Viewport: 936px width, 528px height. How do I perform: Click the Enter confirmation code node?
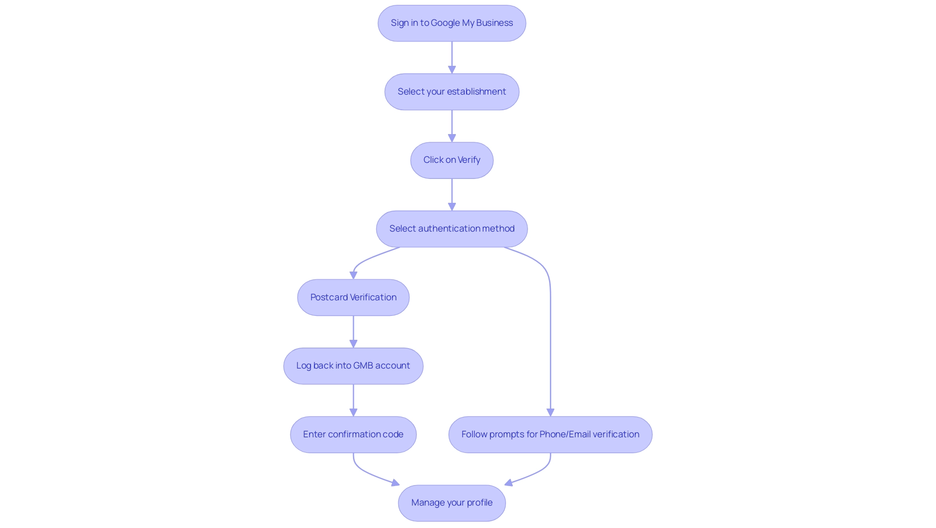pyautogui.click(x=353, y=434)
